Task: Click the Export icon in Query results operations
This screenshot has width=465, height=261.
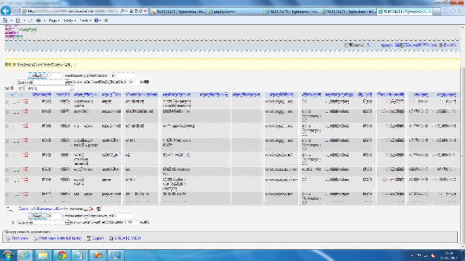Action: (89, 239)
